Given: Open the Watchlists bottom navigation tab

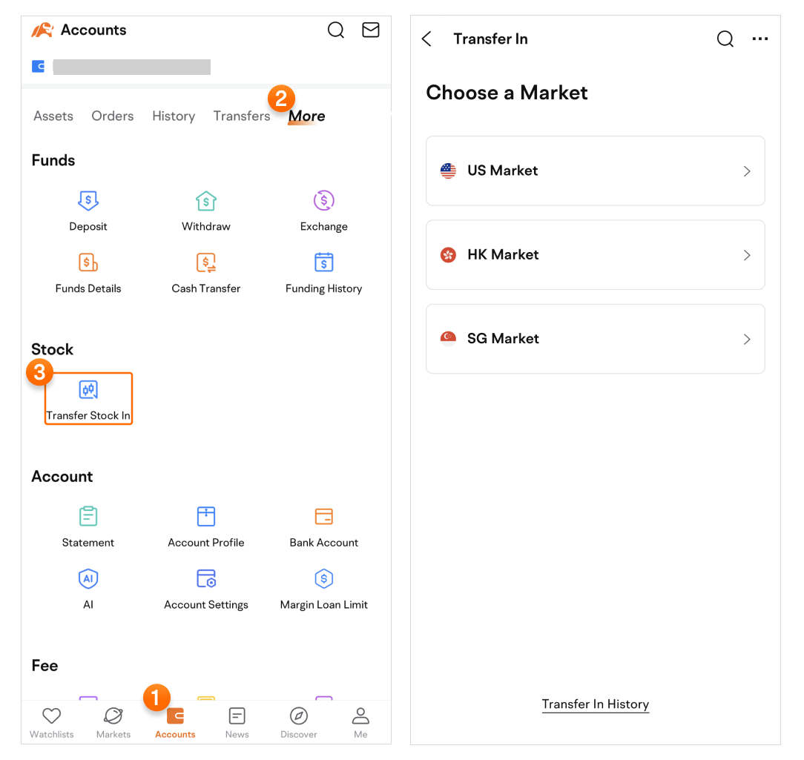Looking at the screenshot, I should pos(51,722).
